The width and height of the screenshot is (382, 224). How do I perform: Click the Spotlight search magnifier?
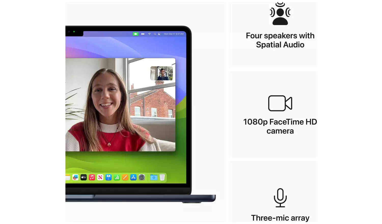(155, 34)
